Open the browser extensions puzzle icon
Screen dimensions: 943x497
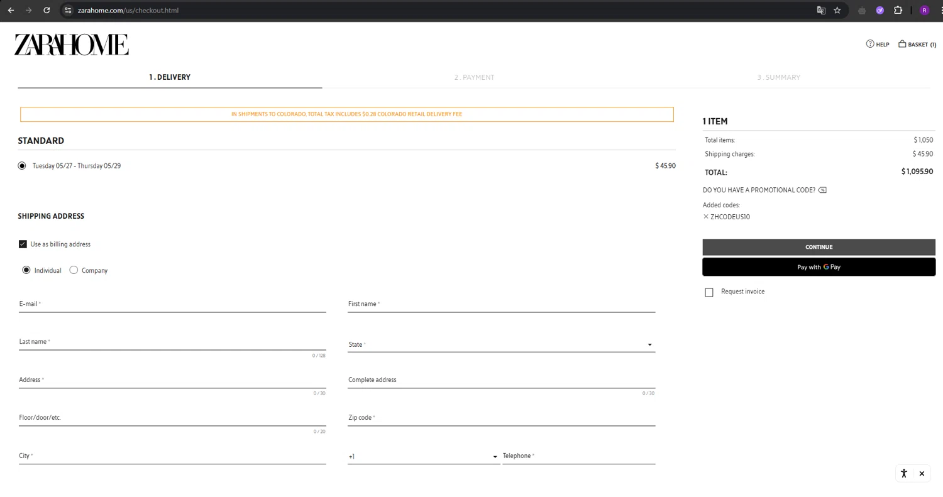coord(898,11)
